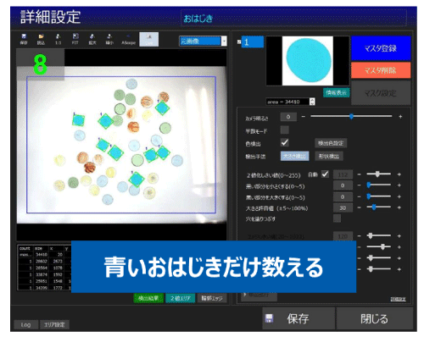Click minus for shrink black area (0~5)
The image size is (424, 337).
[x=359, y=185]
